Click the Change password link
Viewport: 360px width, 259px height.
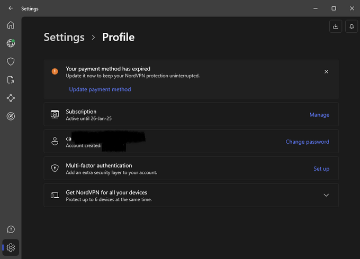tap(307, 142)
